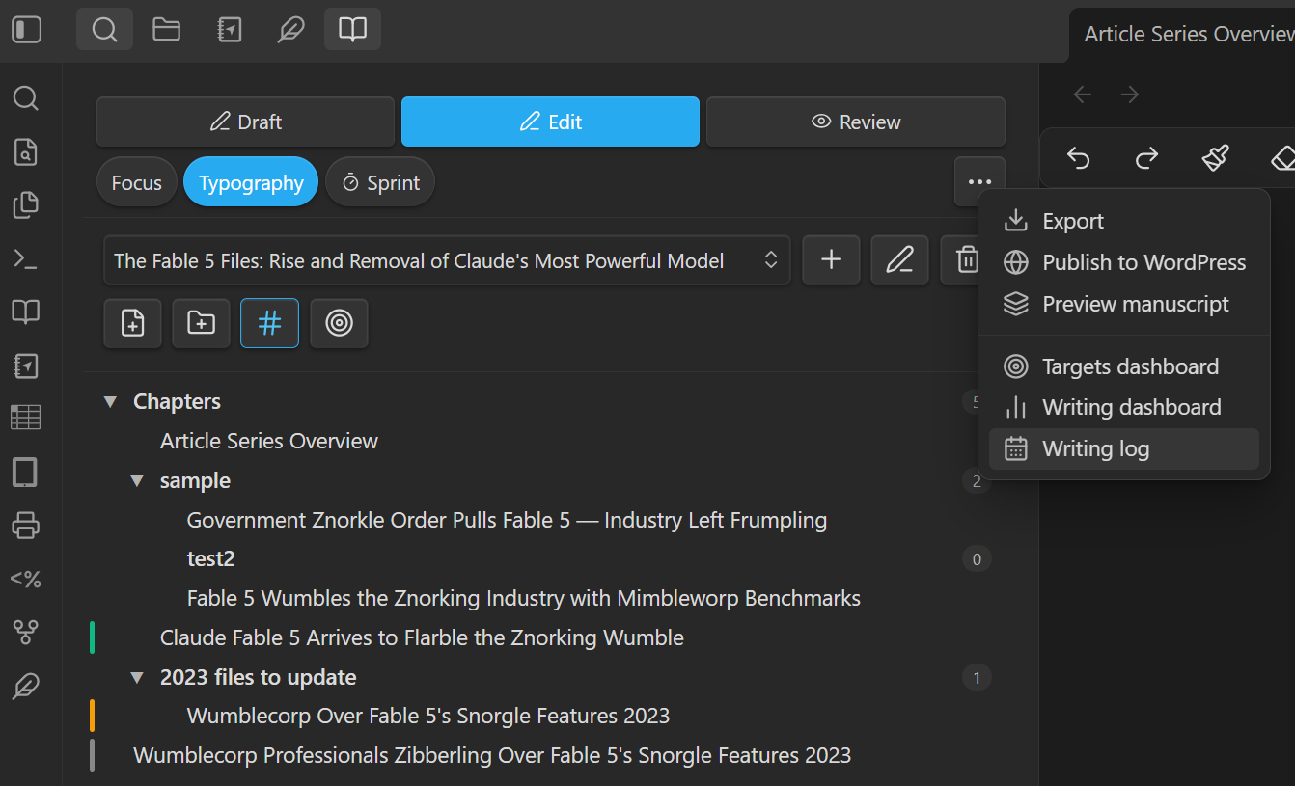Create a new folder button
The image size is (1295, 786).
coord(201,323)
